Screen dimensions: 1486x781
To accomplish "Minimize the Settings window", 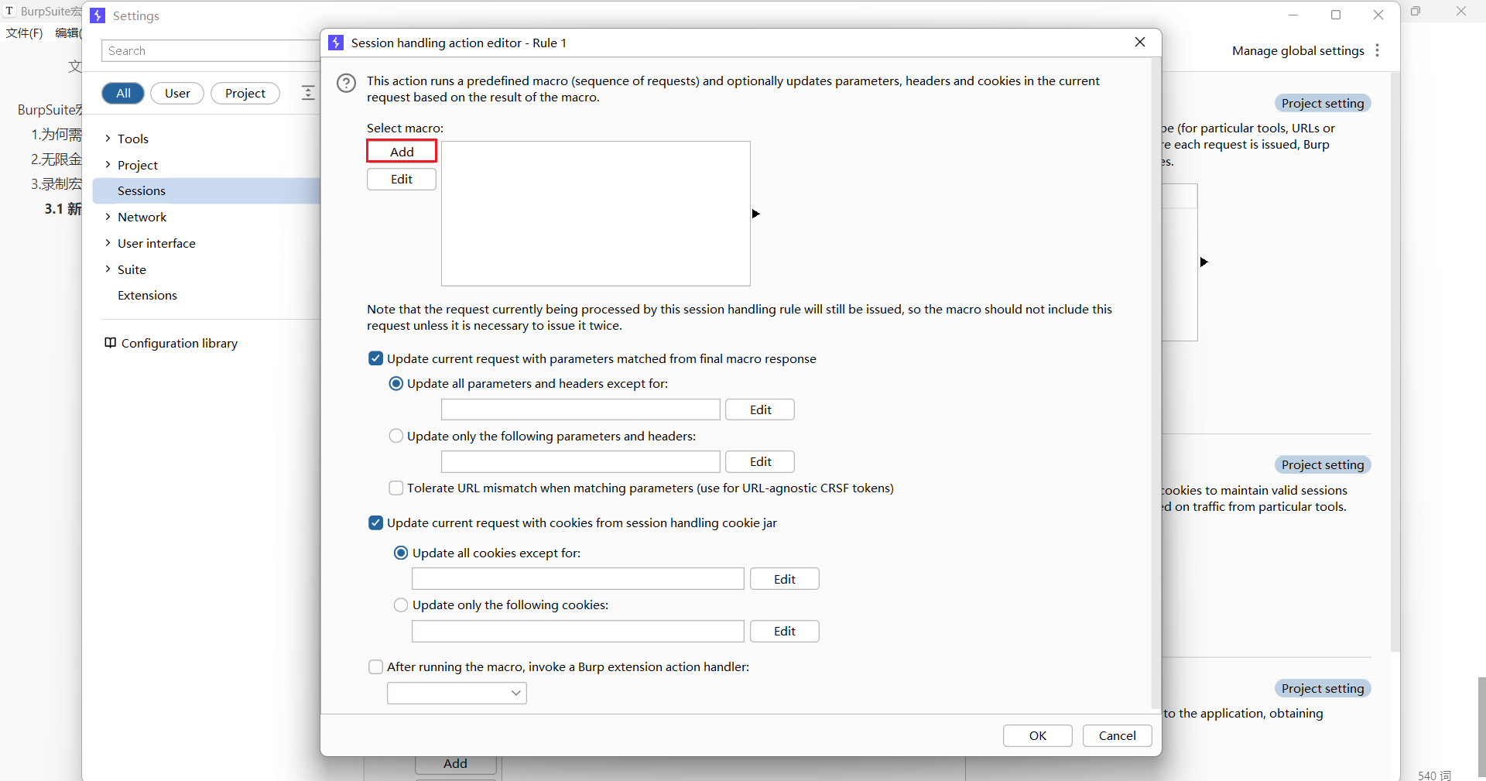I will click(1293, 15).
